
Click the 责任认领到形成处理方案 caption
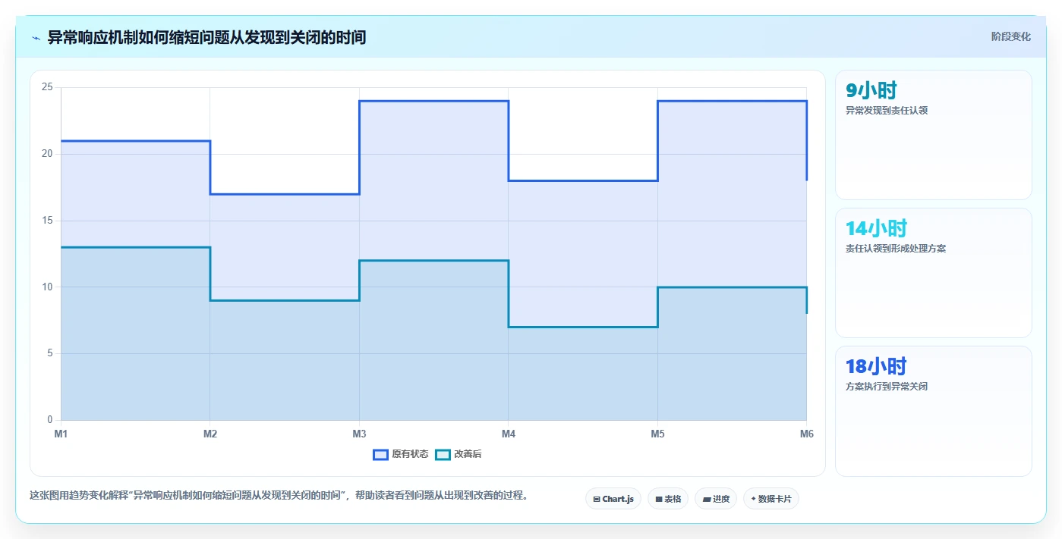pos(896,248)
